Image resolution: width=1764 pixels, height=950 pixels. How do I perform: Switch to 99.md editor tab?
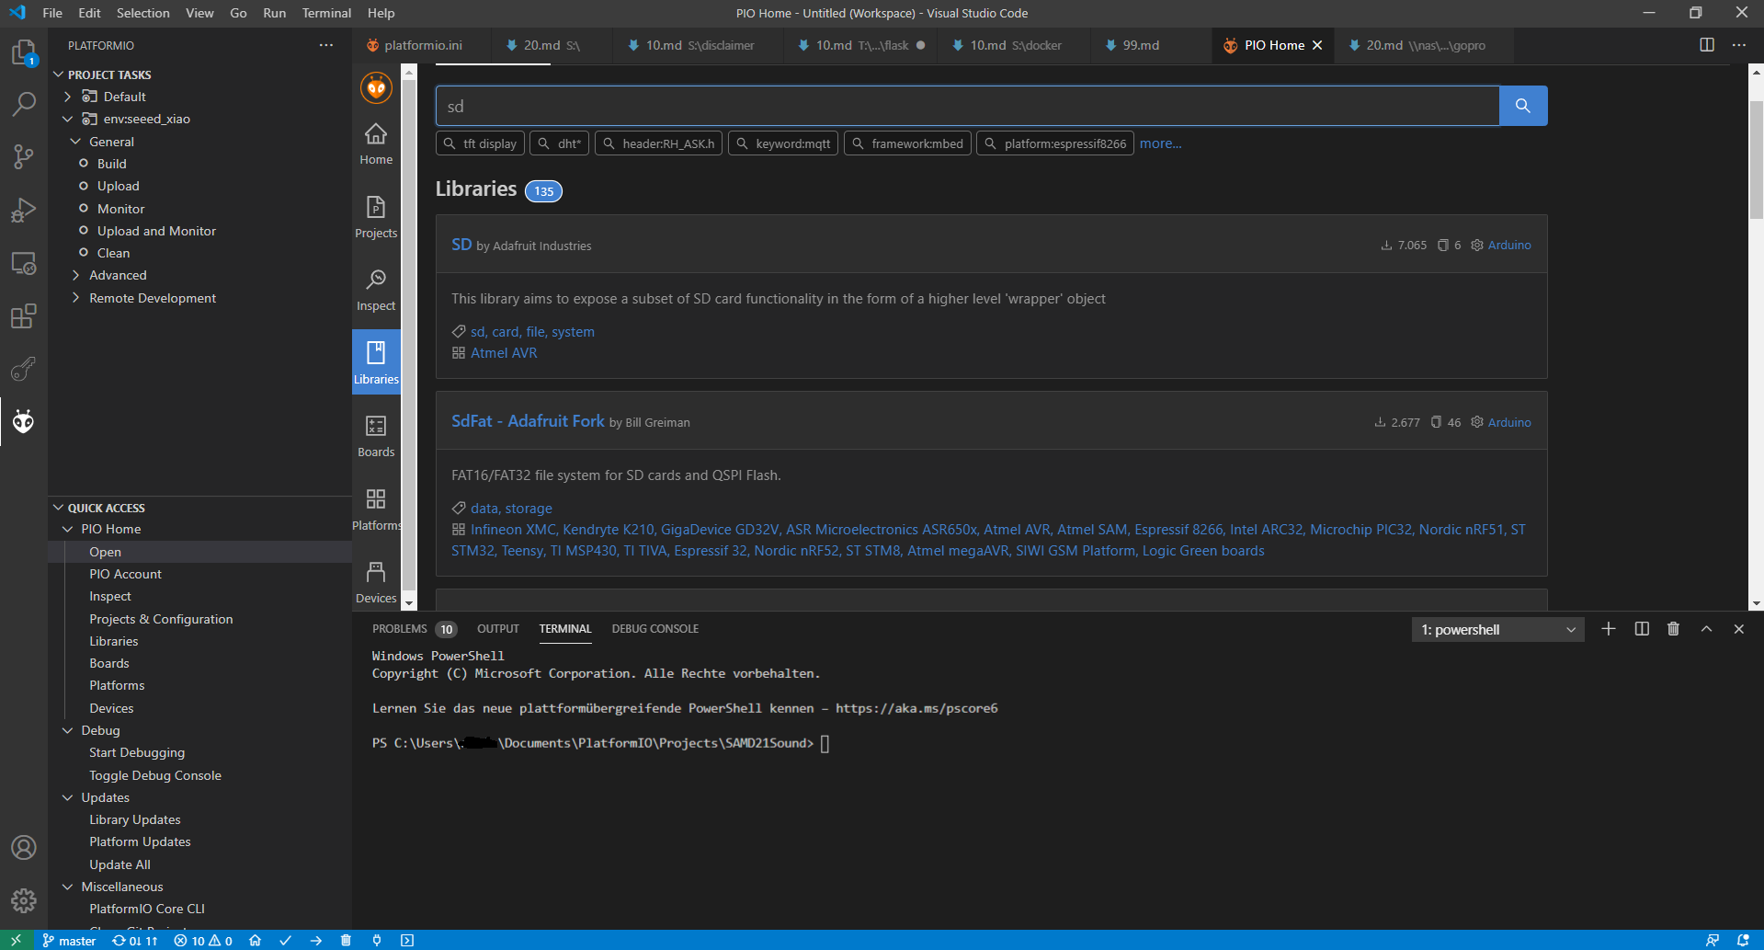1140,45
